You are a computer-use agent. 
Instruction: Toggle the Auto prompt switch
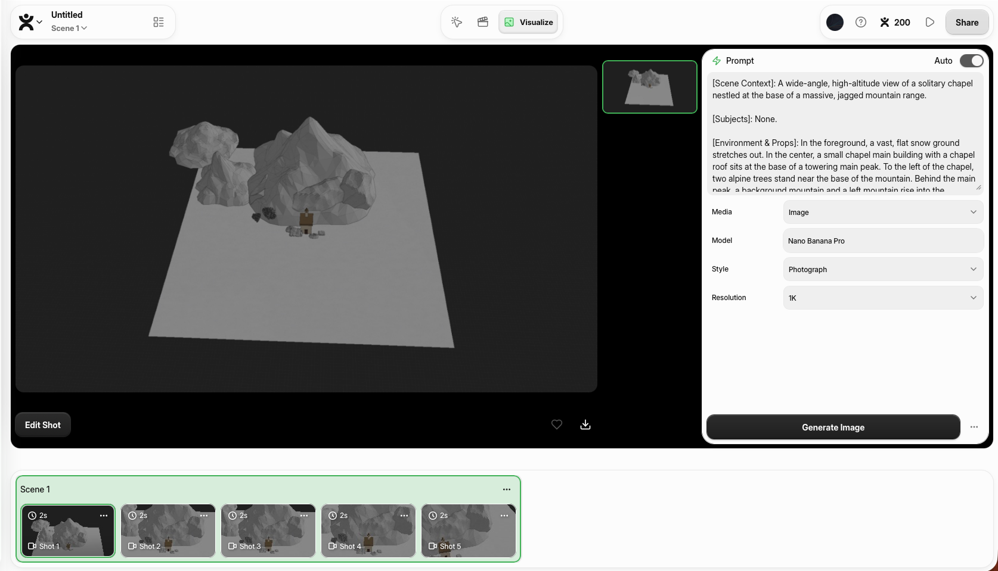click(x=971, y=61)
